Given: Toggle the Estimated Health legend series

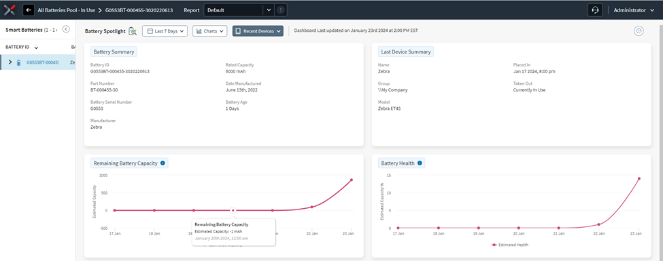Looking at the screenshot, I should click(x=511, y=245).
